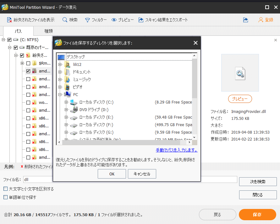280x224 pixels.
Task: Expand local disk C: node
Action: tap(66, 102)
